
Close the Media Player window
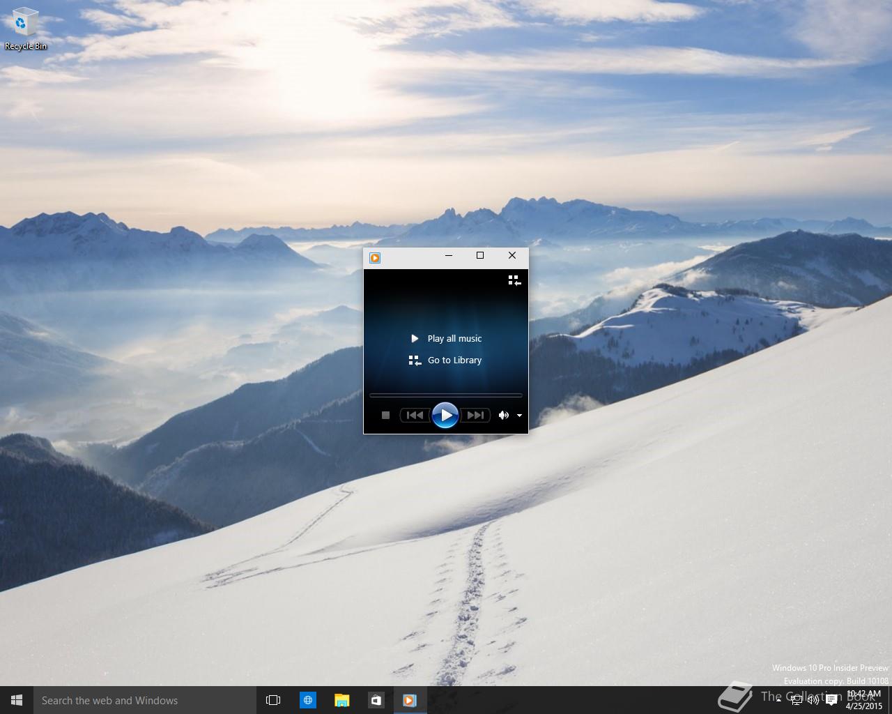[x=512, y=256]
